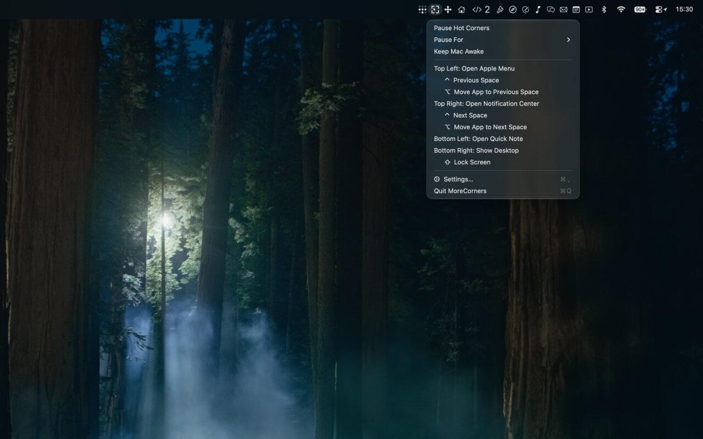Click the circular gauge menu bar icon

pos(525,9)
